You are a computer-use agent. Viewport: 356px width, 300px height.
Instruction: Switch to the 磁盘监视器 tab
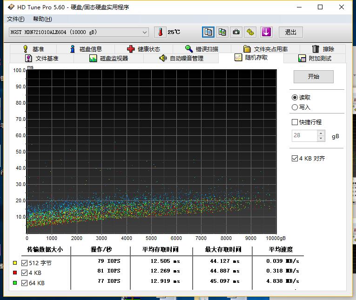(108, 58)
